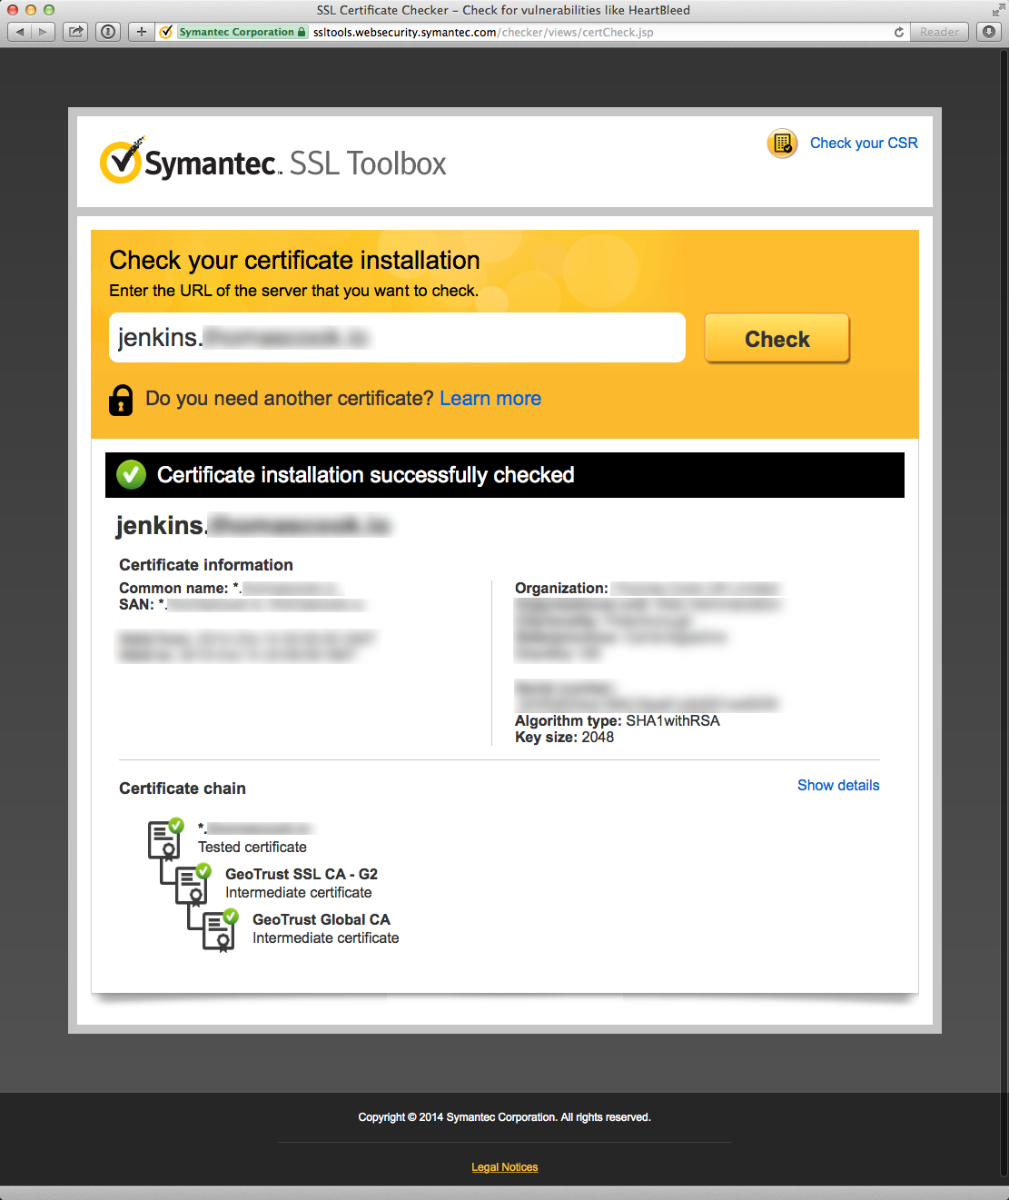Click the Common name label
1009x1200 pixels.
click(173, 588)
